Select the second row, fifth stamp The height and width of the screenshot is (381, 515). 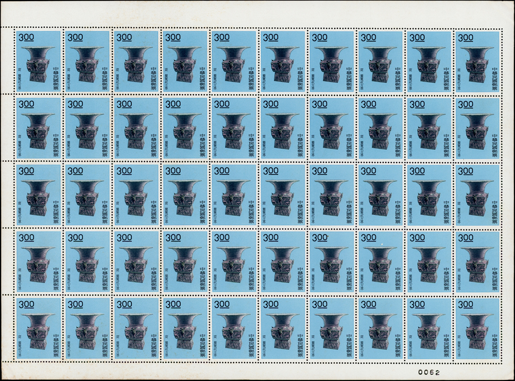pyautogui.click(x=233, y=128)
